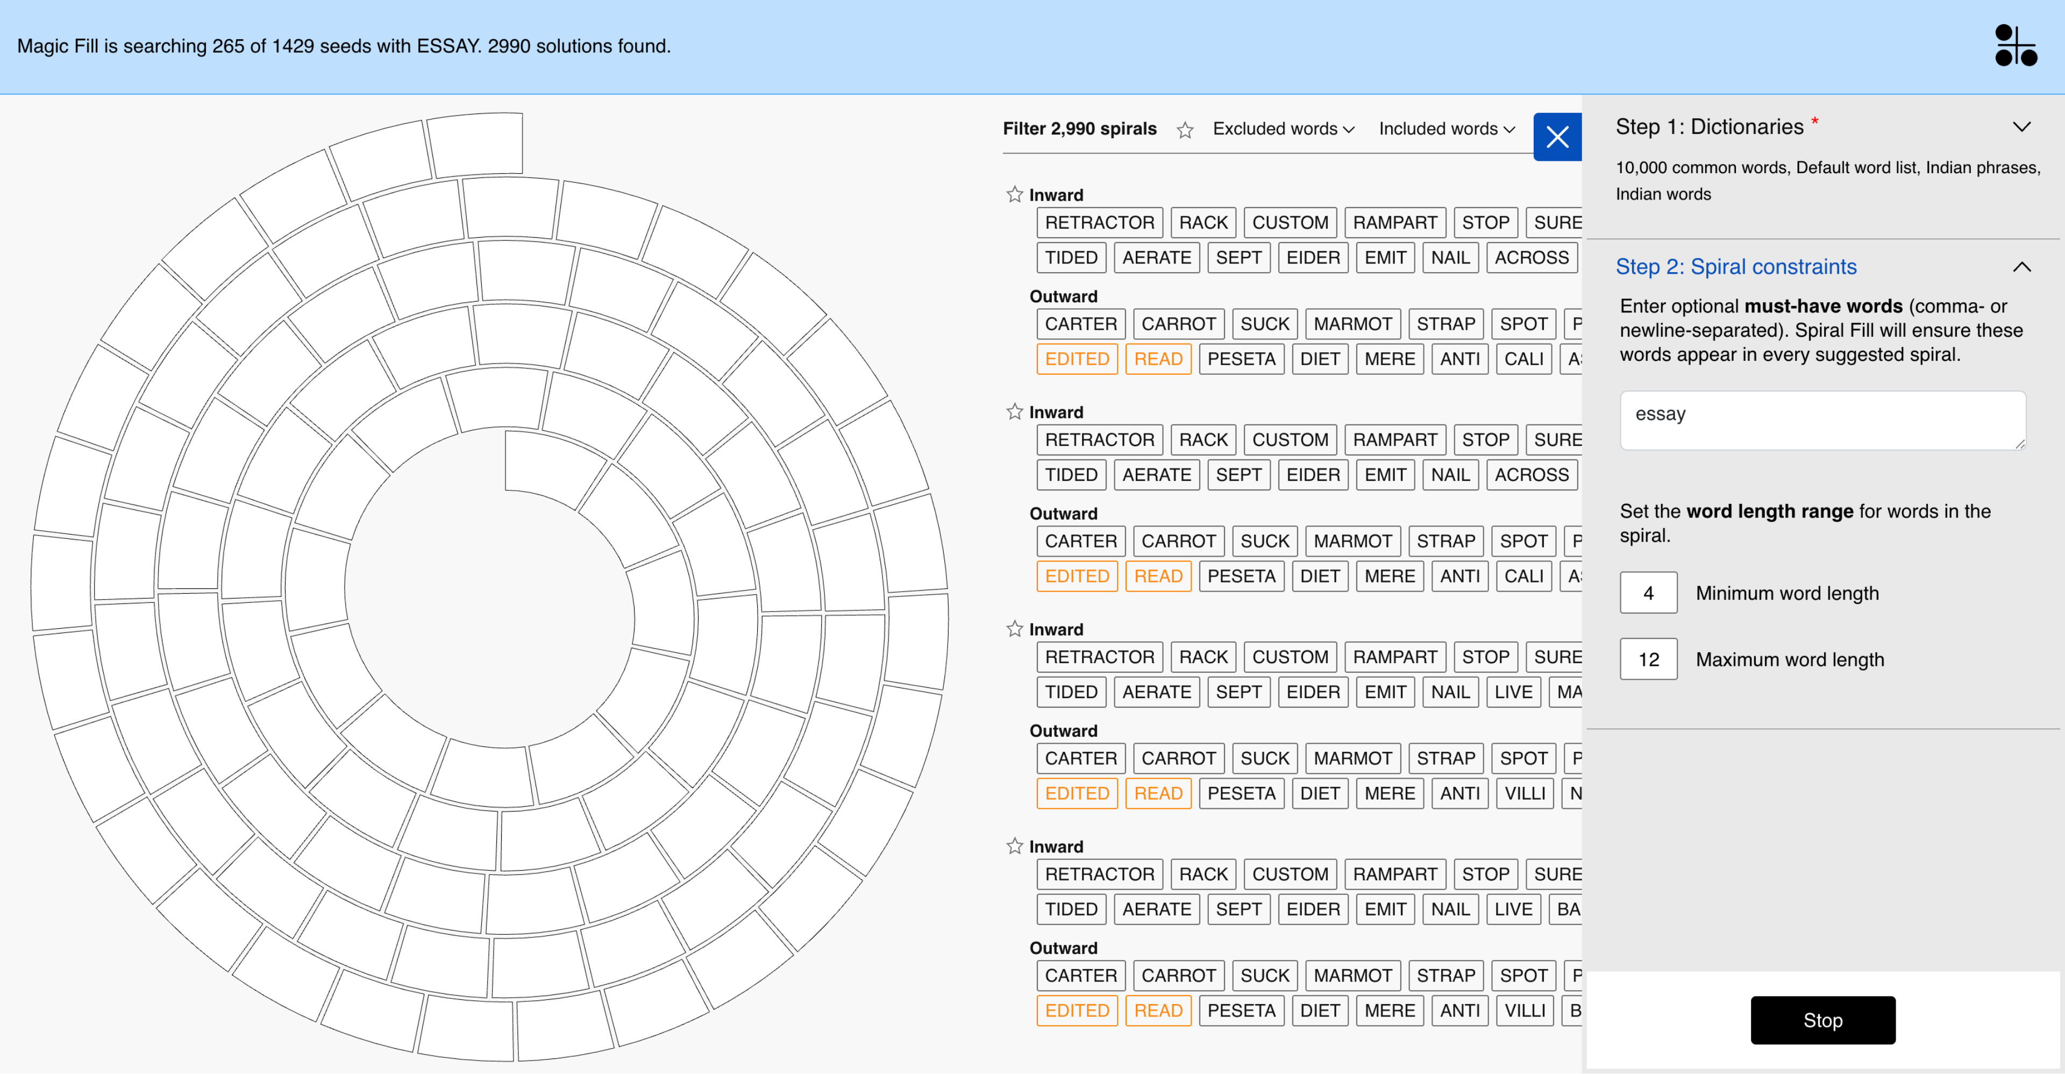This screenshot has width=2065, height=1074.
Task: Toggle the highlighted READ word in first result
Action: coord(1158,359)
